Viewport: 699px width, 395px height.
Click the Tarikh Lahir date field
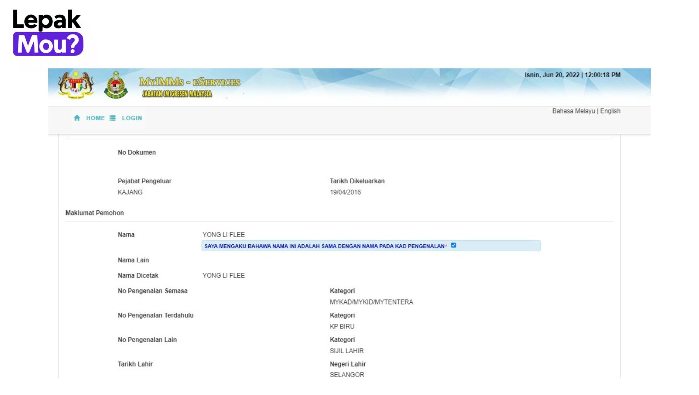(135, 364)
